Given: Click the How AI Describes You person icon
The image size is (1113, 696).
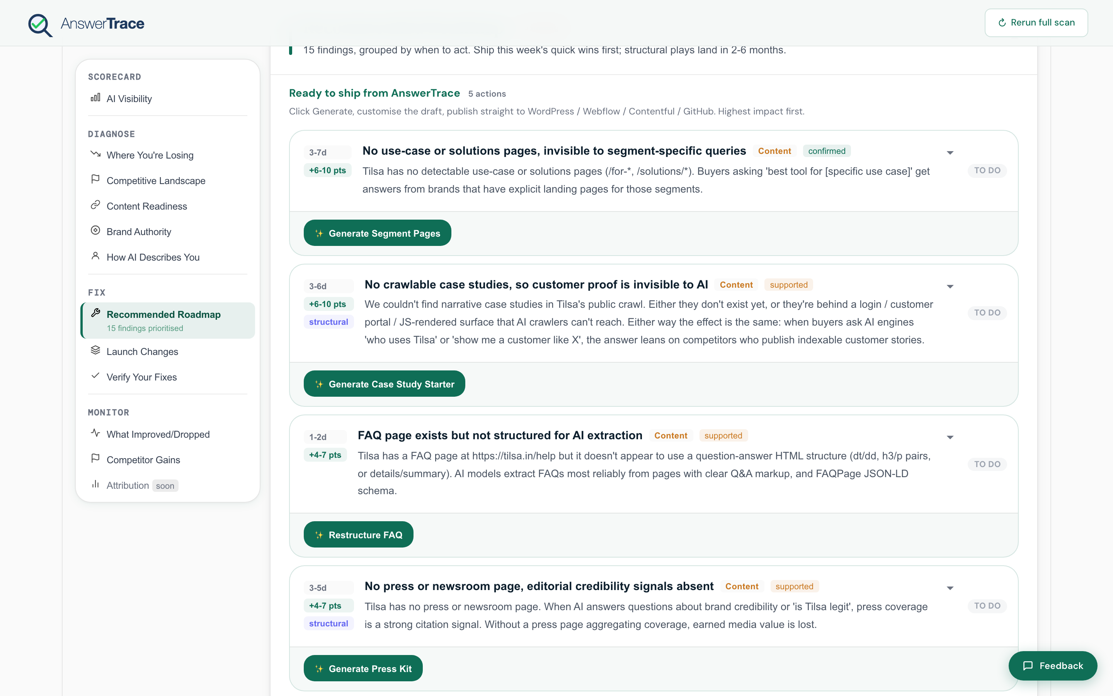Looking at the screenshot, I should 95,256.
